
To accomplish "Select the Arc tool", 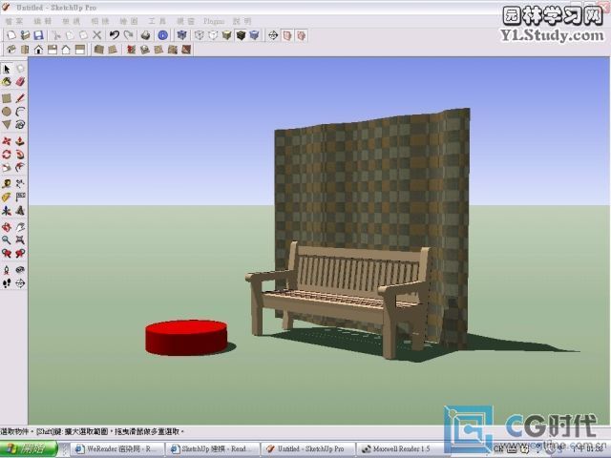I will (x=20, y=112).
